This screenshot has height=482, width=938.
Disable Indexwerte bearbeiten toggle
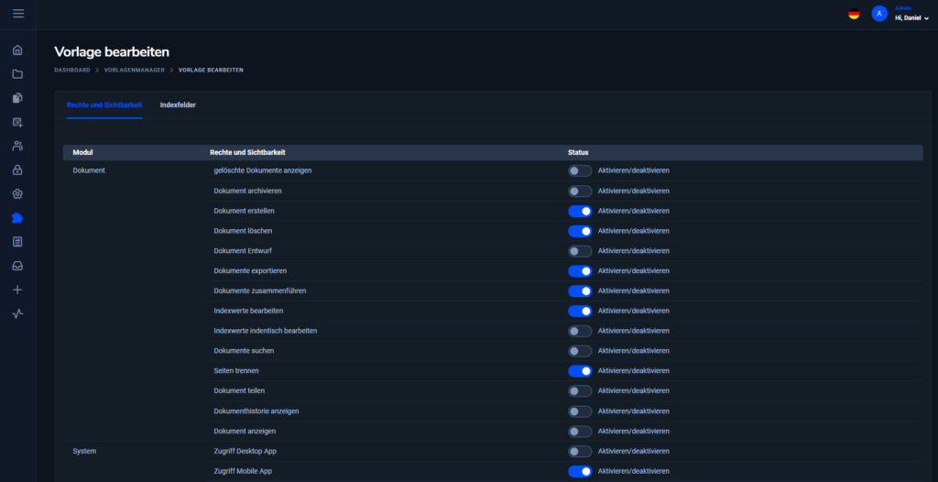[580, 311]
